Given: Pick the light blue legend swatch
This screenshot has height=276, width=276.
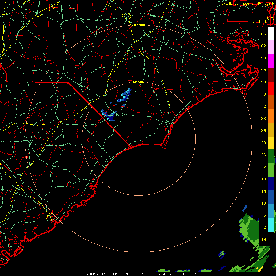Looking at the screenshot, I should (x=271, y=211).
